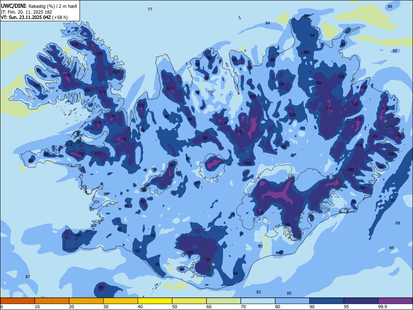
Task: Click the humidity value '84' on the map
Action: point(268,23)
